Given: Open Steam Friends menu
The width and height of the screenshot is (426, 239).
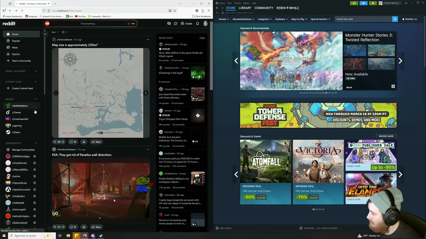Looking at the screenshot, I should pos(237,3).
